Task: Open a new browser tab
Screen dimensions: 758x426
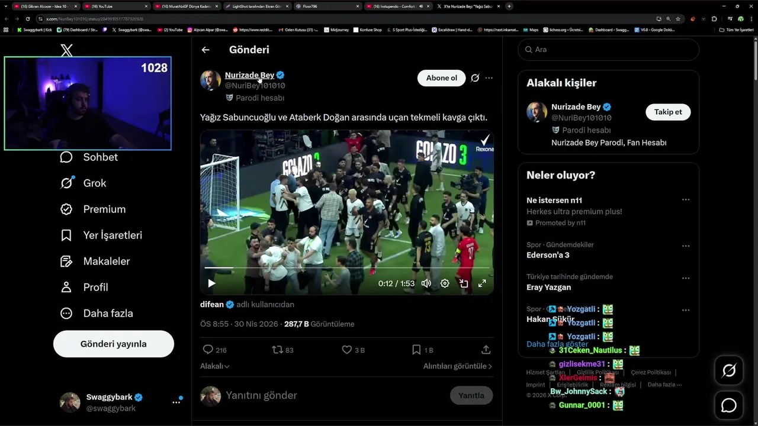Action: tap(509, 6)
